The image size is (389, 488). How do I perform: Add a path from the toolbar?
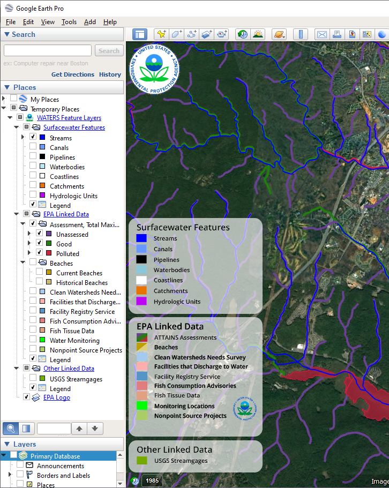192,34
